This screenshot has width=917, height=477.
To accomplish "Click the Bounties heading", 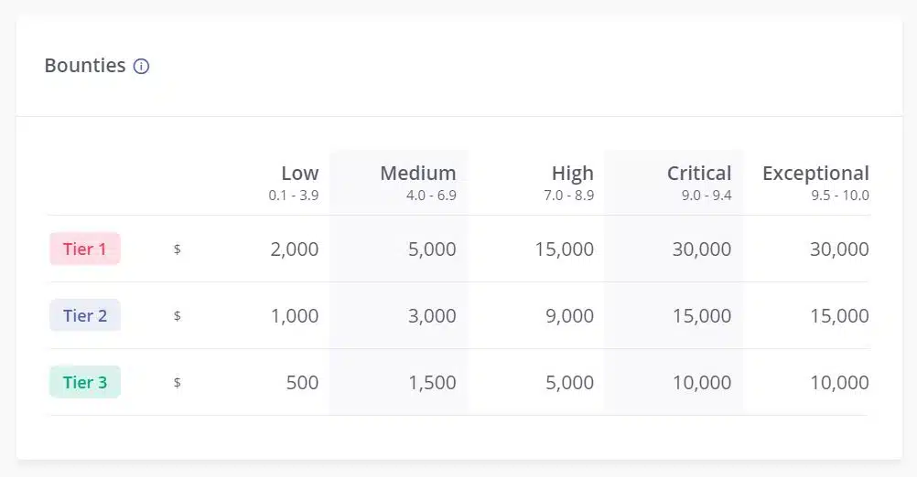I will coord(85,66).
